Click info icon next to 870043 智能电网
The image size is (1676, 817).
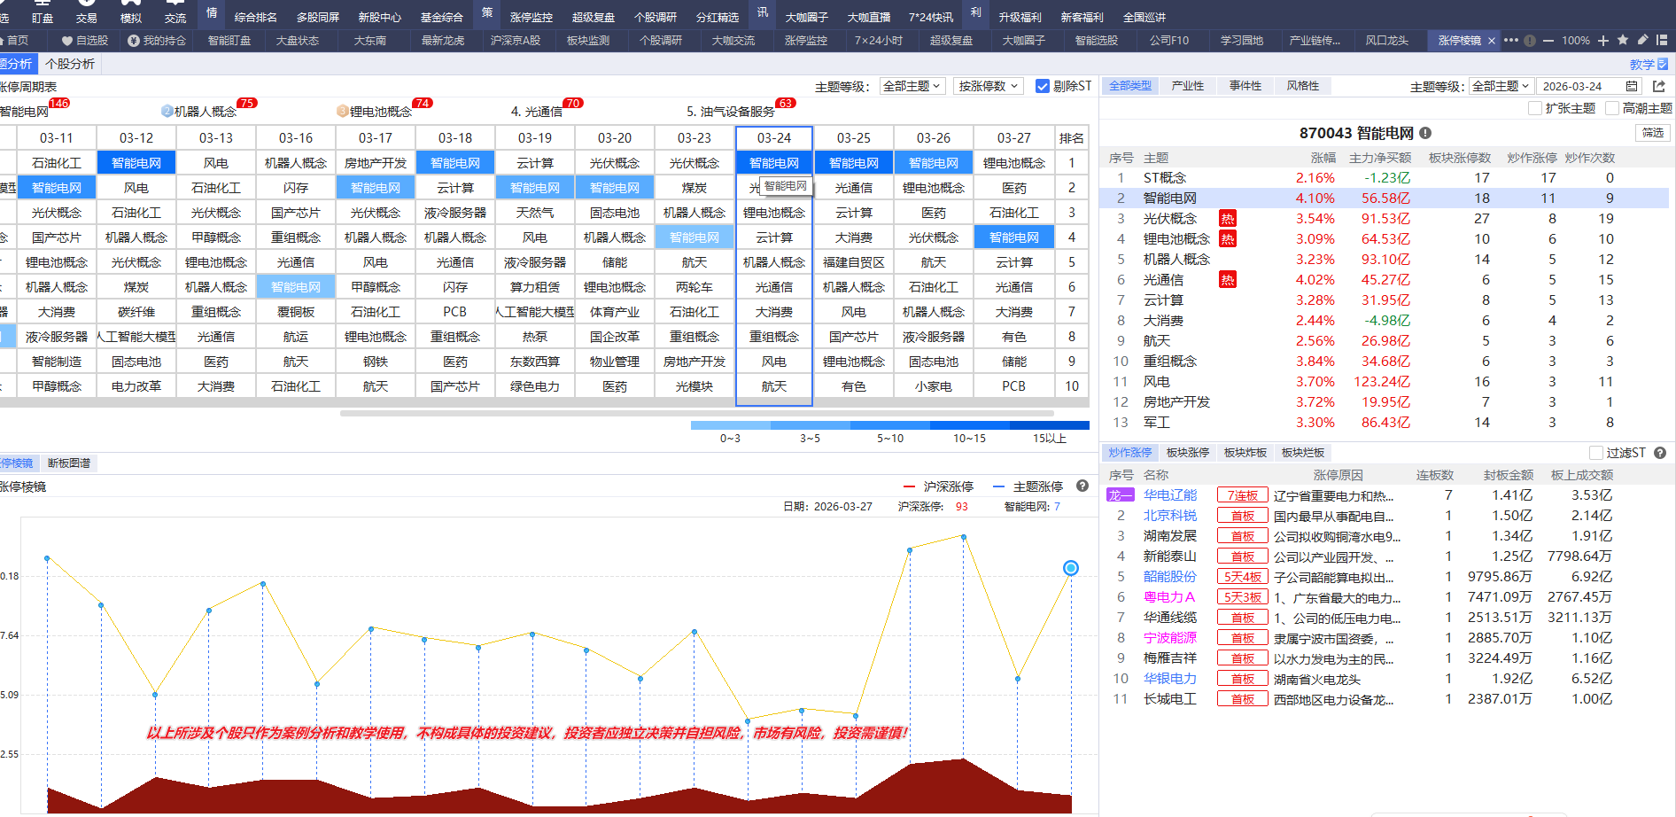coord(1425,133)
